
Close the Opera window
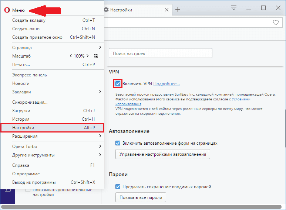pyautogui.click(x=278, y=8)
